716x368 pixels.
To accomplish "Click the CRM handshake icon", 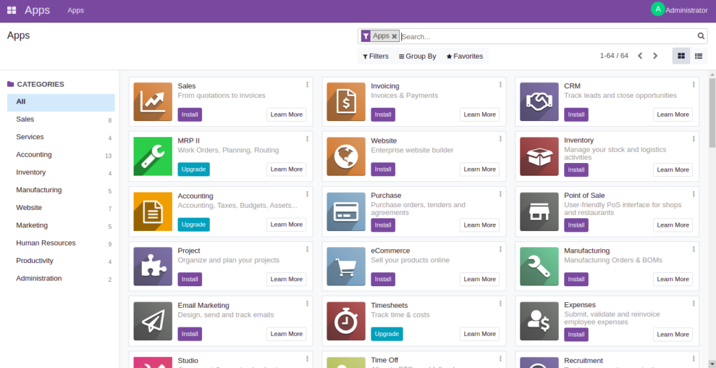I will coord(539,101).
